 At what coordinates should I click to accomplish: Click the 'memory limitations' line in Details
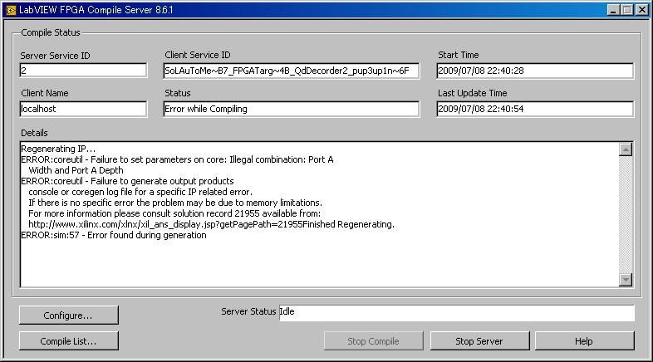175,203
